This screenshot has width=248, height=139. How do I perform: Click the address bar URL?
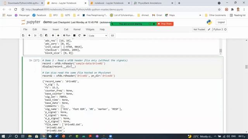coord(74,9)
